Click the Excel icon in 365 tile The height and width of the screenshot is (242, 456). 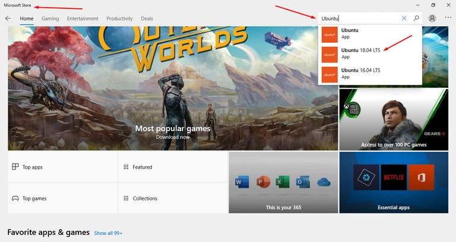[283, 182]
